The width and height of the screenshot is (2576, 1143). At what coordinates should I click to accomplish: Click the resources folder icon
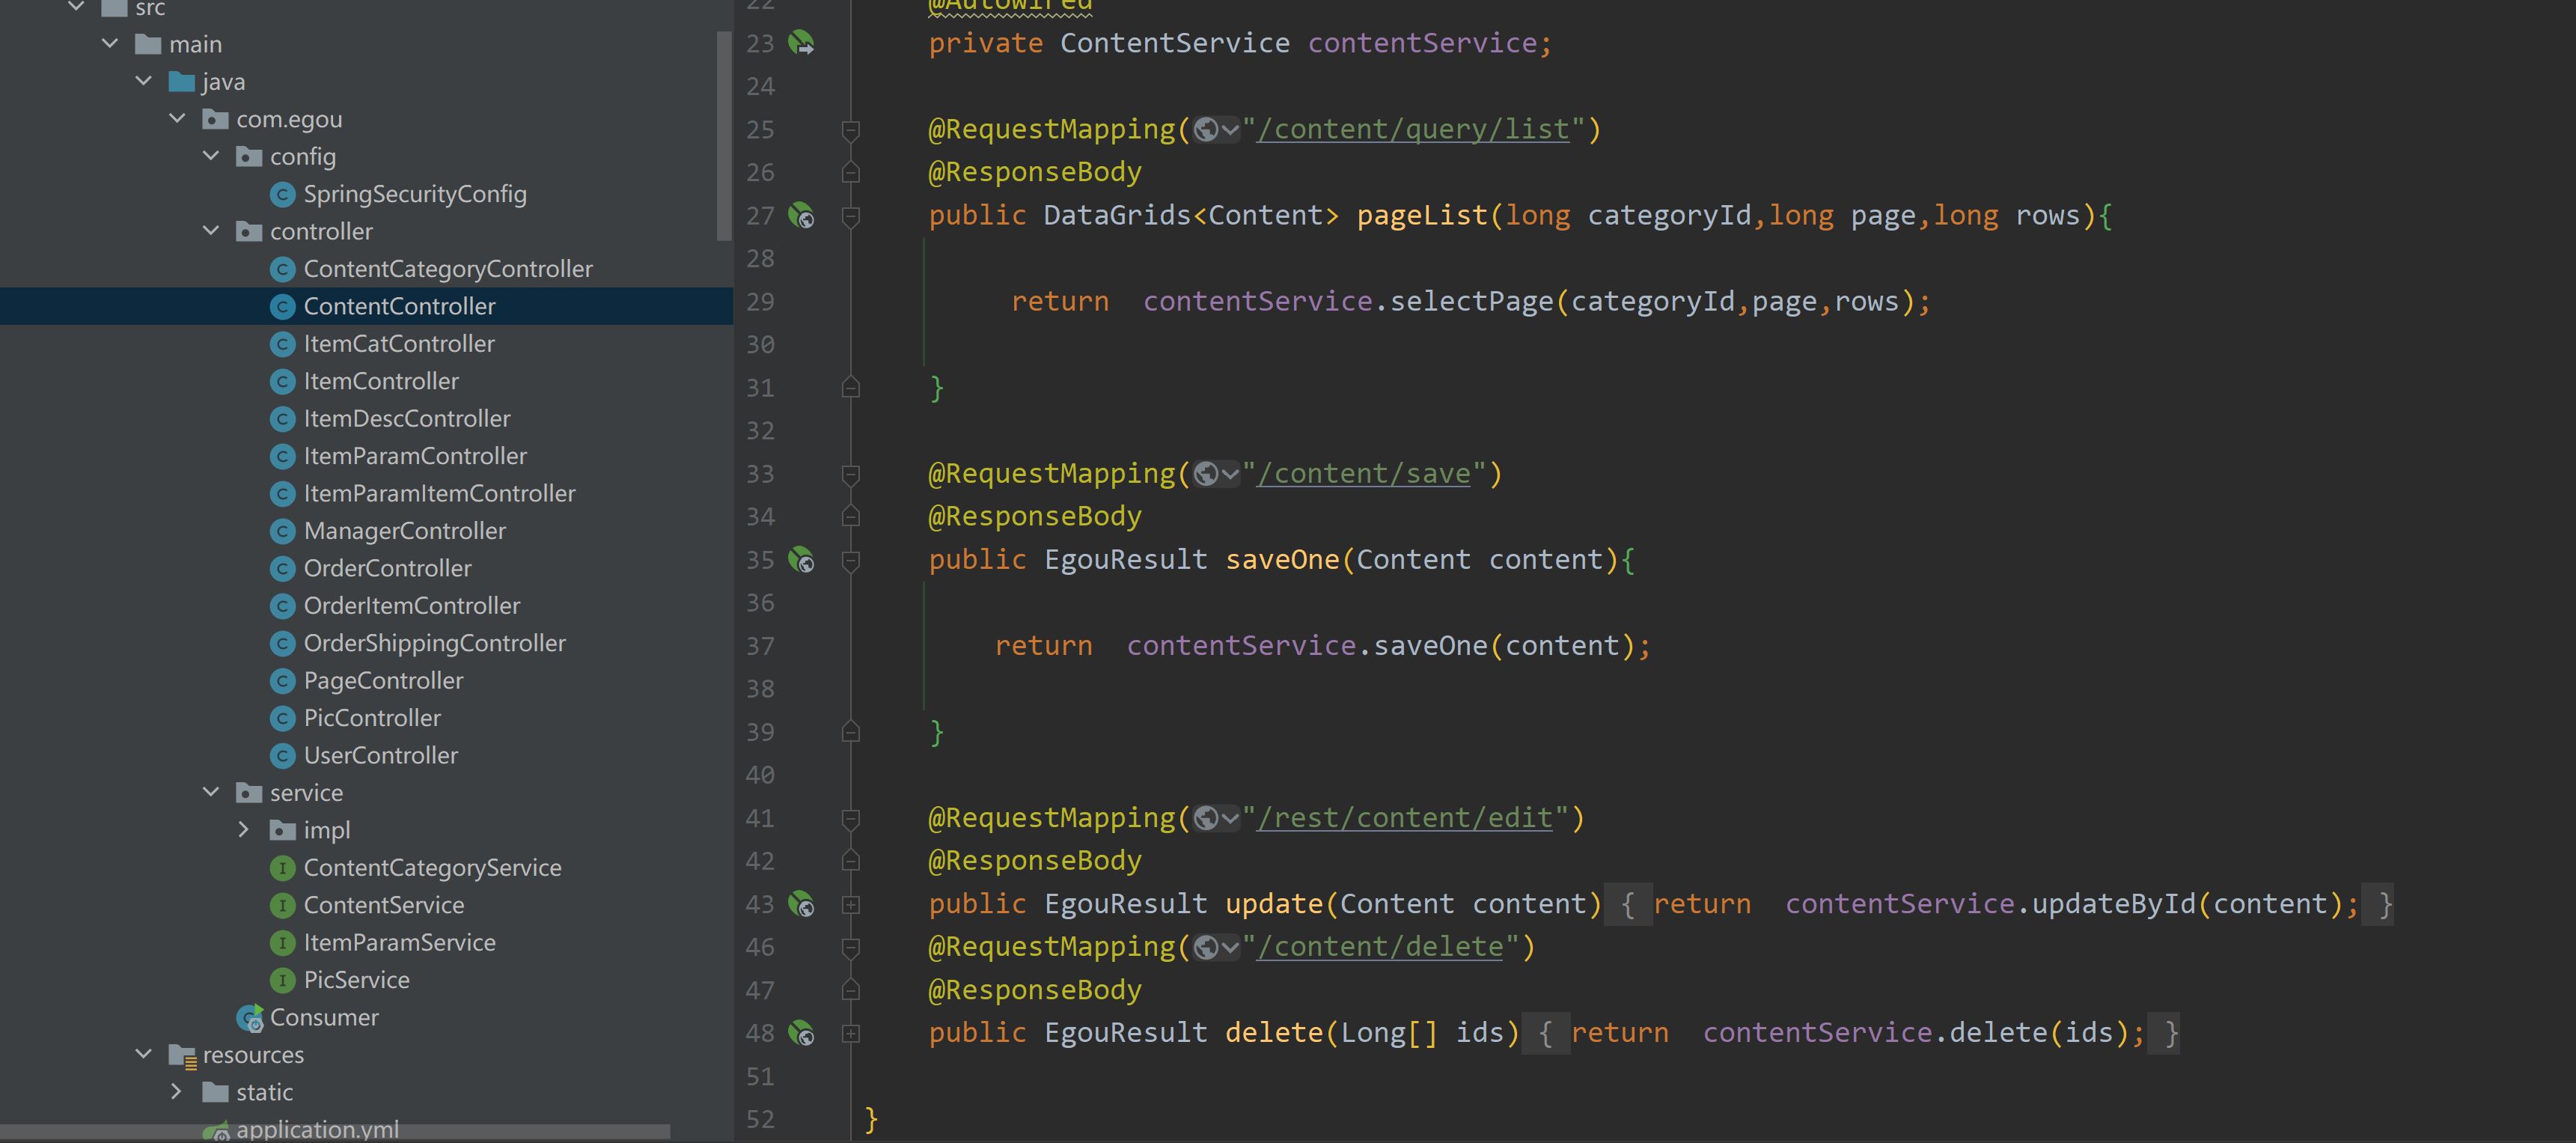(182, 1055)
